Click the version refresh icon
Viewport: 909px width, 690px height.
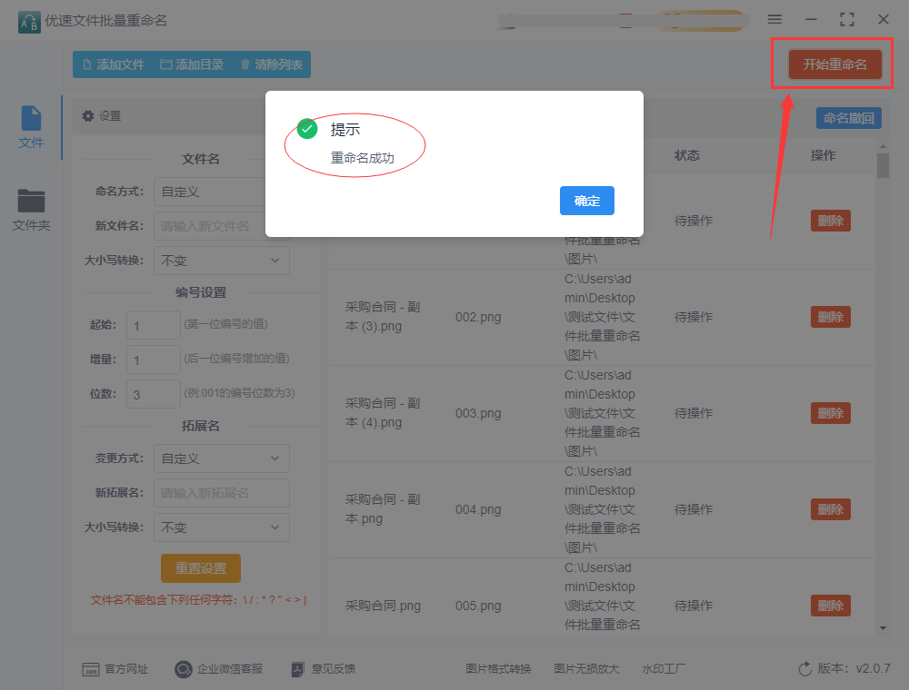pos(804,669)
